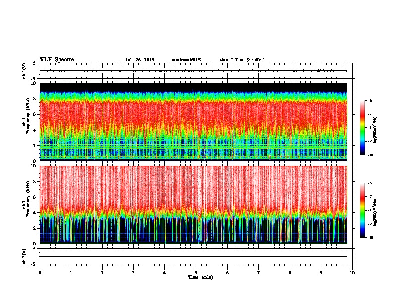This screenshot has width=397, height=306.
Task: Click the "8" kHz tick on ch.1 axis
Action: click(35, 99)
